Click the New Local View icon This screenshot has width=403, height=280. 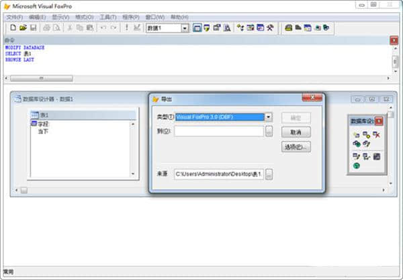(x=367, y=144)
